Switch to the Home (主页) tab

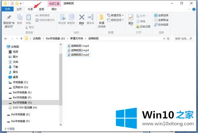[19, 9]
